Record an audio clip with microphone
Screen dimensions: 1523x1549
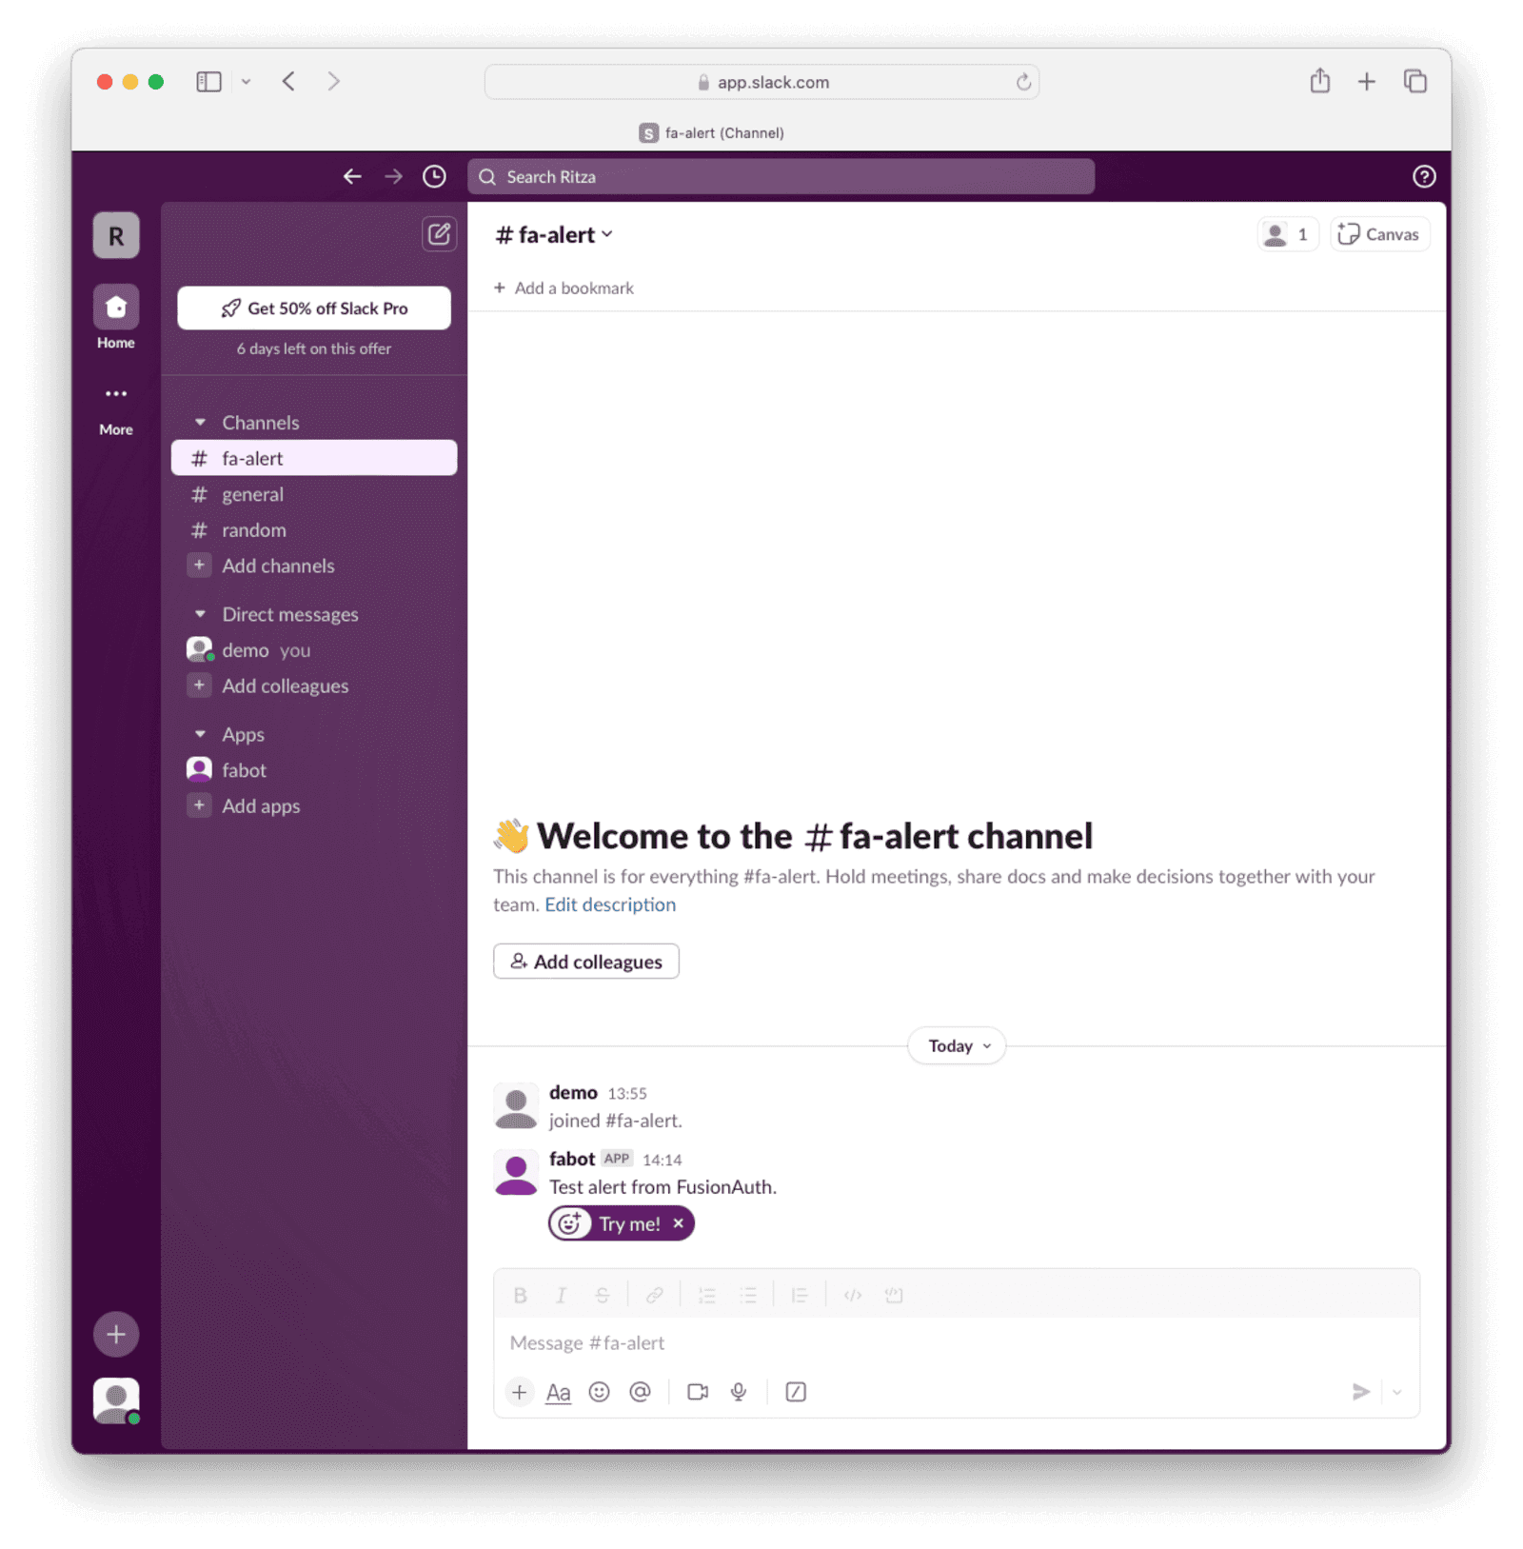point(739,1392)
